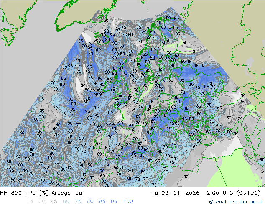Click the legend value 99

[114, 202]
